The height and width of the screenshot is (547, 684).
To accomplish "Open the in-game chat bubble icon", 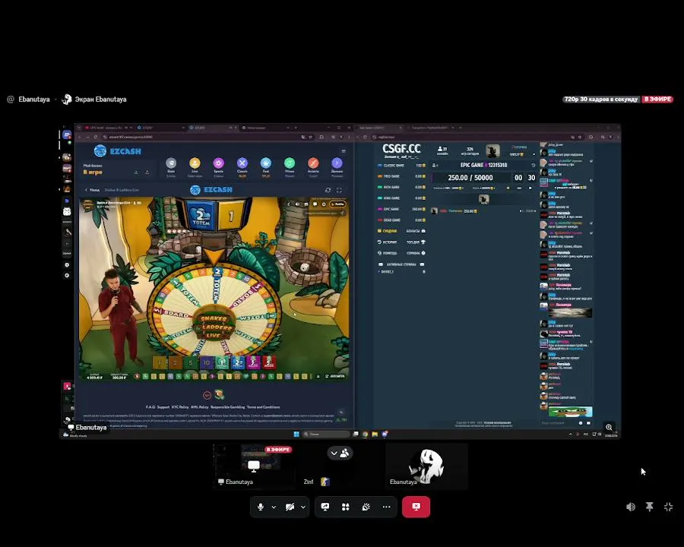I will pos(315,204).
